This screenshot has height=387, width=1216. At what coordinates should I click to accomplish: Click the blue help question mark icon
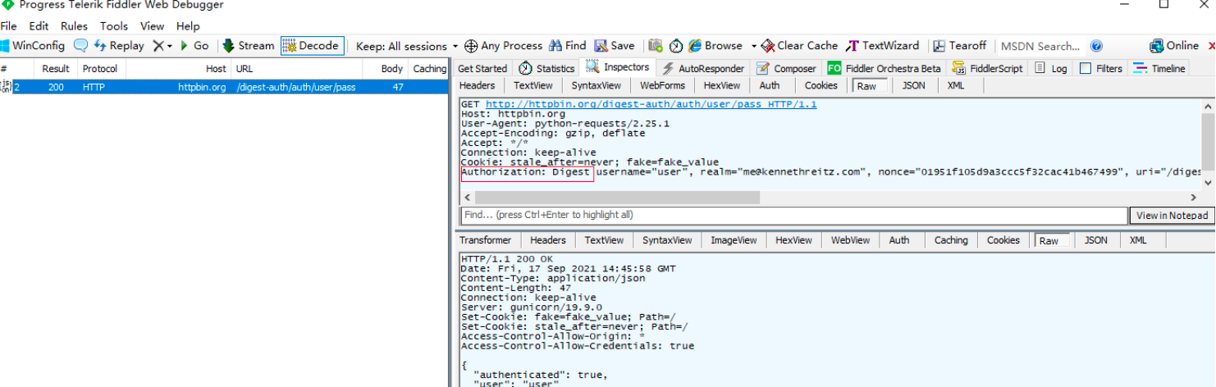[x=1096, y=47]
